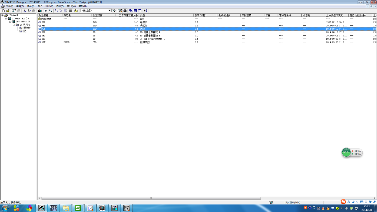Click the 创建语言 column header
The width and height of the screenshot is (377, 212).
pyautogui.click(x=103, y=15)
